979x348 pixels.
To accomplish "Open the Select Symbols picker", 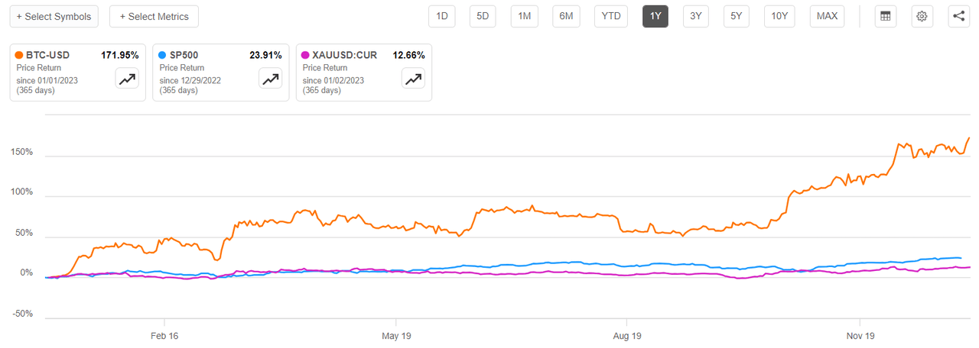I will 54,16.
